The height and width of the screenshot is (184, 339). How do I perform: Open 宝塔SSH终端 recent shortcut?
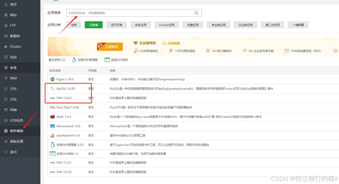tap(116, 60)
